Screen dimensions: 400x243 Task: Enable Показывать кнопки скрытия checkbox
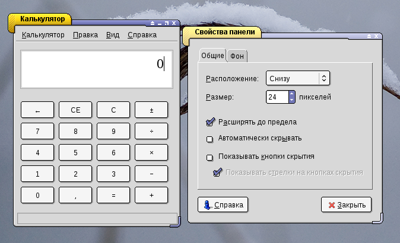pyautogui.click(x=209, y=158)
